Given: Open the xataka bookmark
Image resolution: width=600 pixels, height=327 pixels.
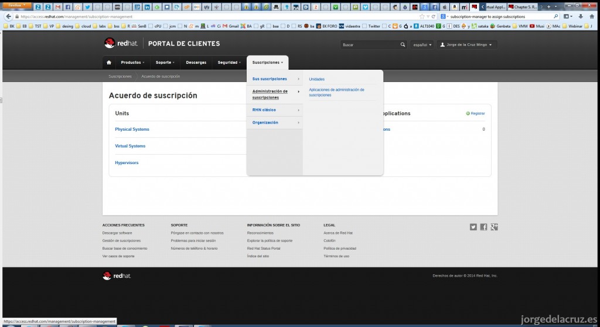Looking at the screenshot, I should (x=480, y=26).
